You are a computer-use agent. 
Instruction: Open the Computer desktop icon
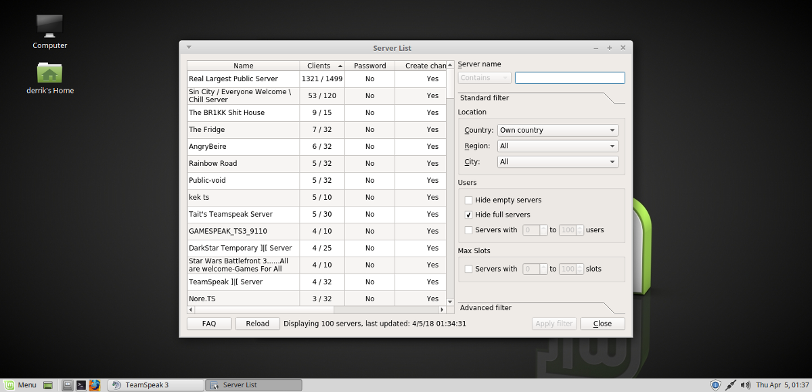tap(49, 31)
